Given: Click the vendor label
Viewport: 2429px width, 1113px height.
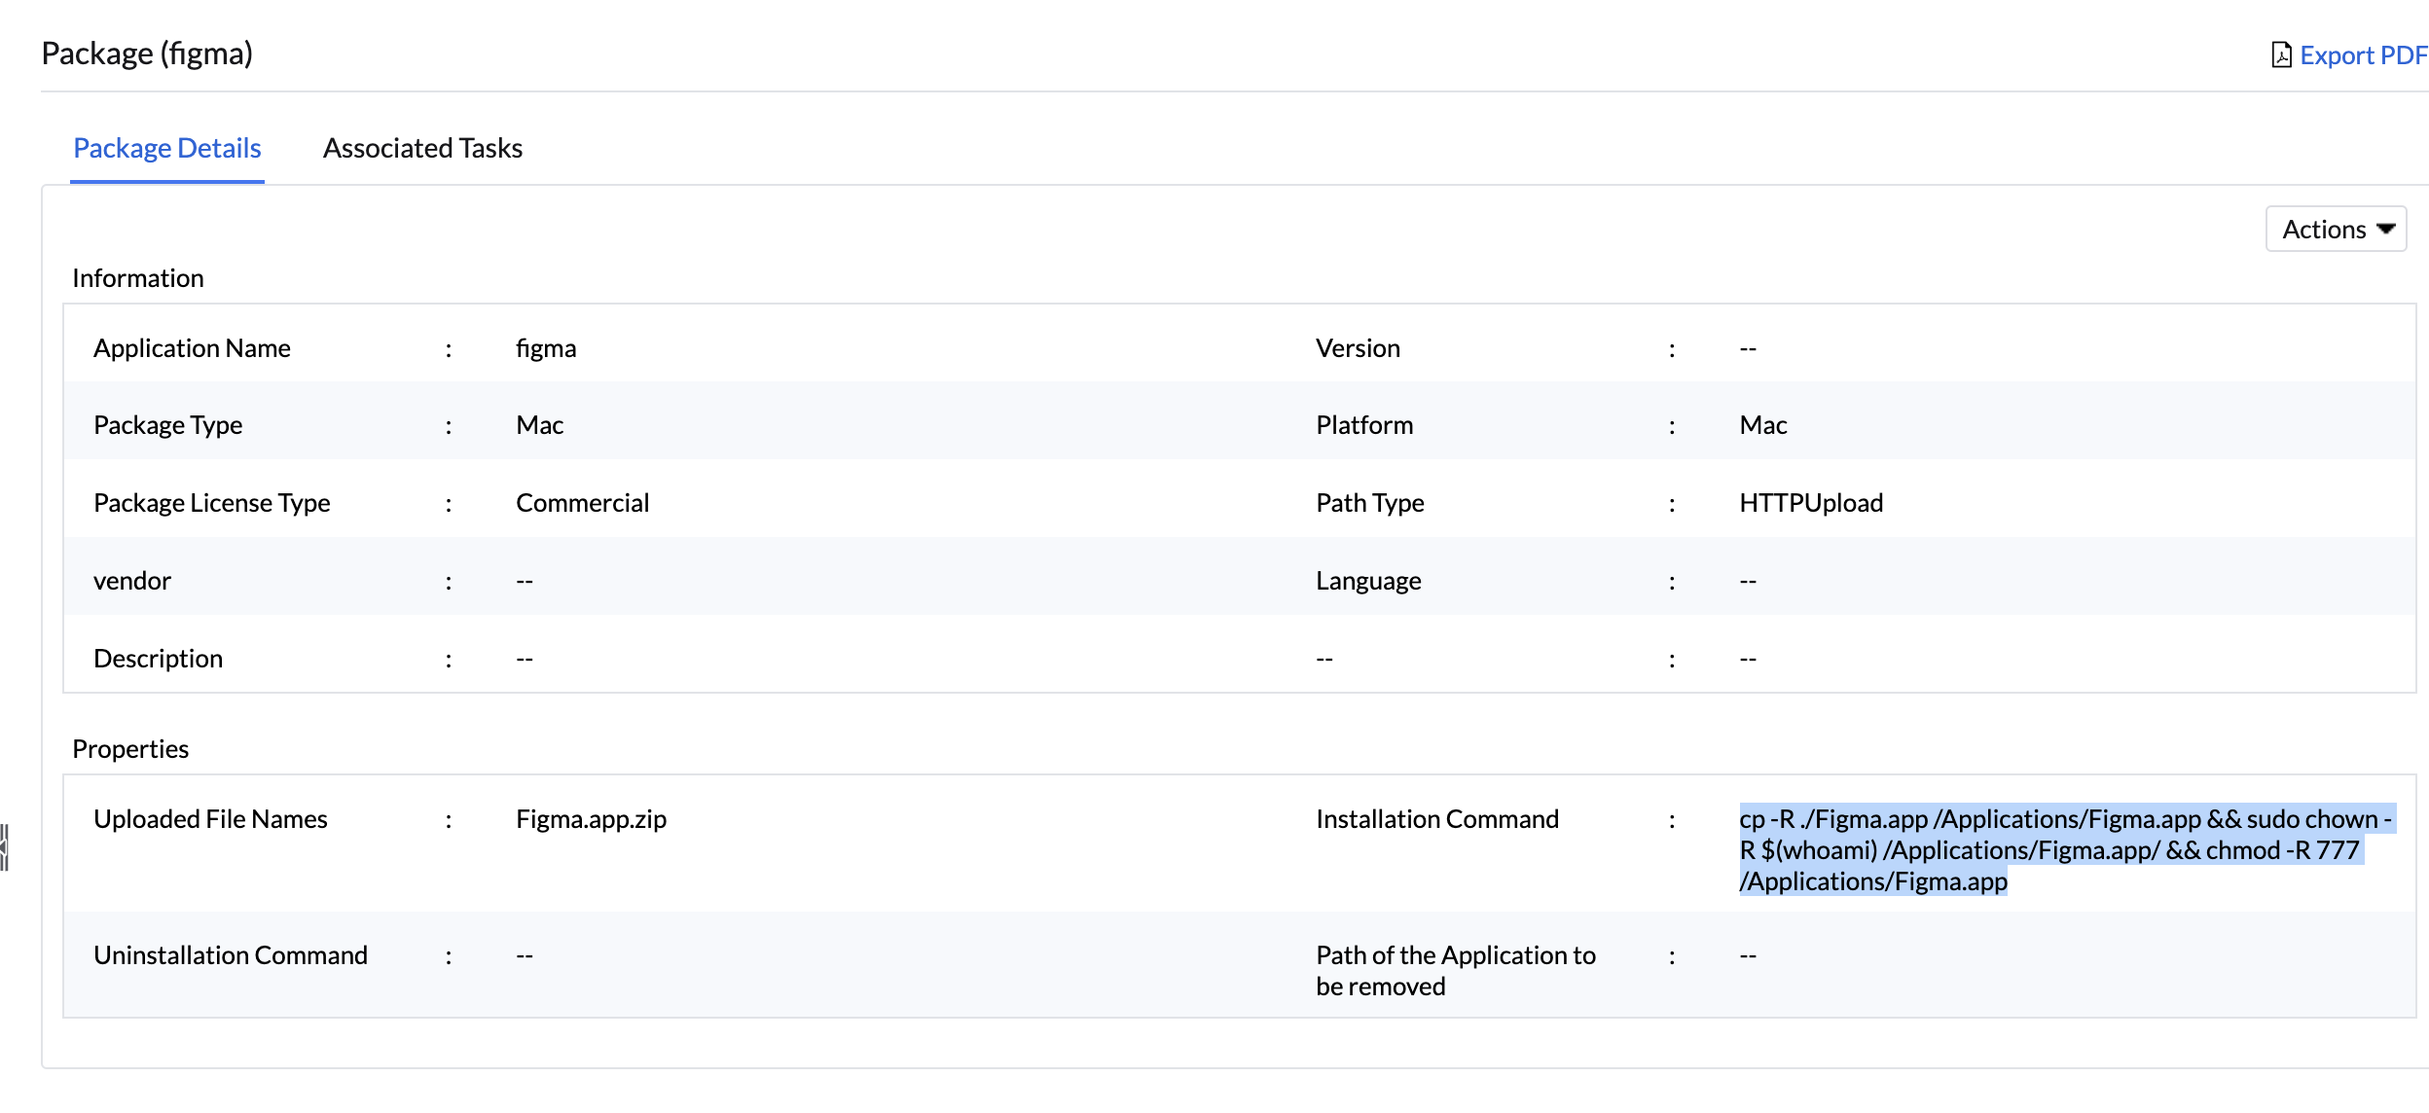Looking at the screenshot, I should coord(132,581).
